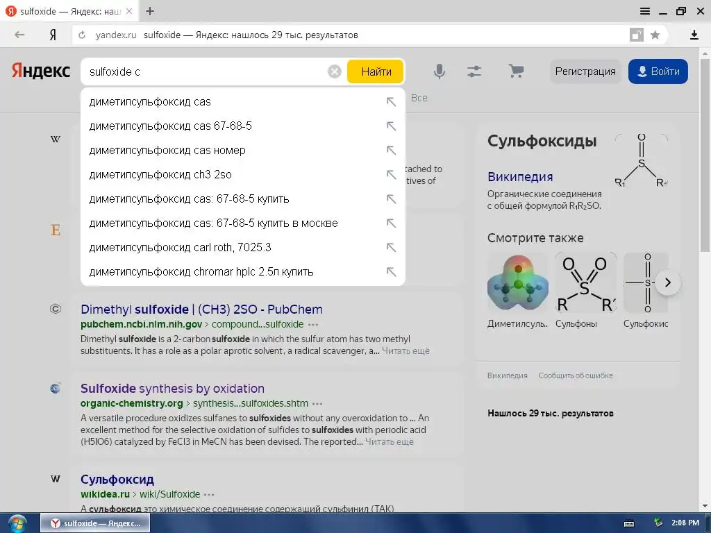Click the system tray network icon

click(x=658, y=523)
